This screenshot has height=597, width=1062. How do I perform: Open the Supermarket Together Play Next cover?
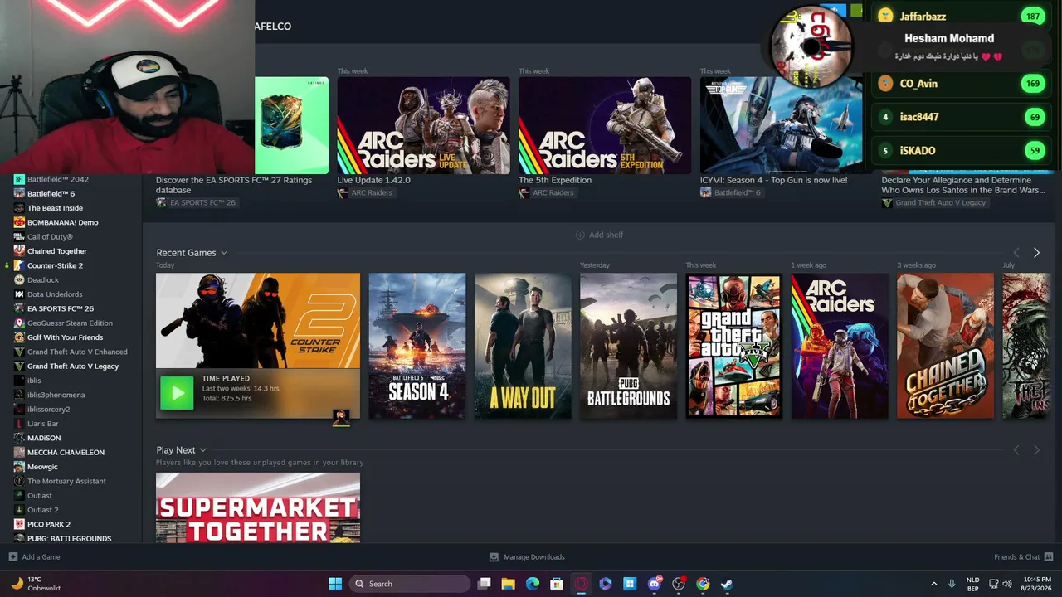pos(258,507)
